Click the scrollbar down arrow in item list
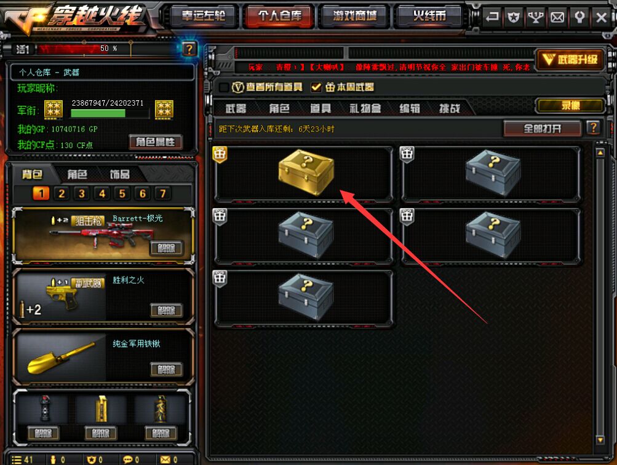The height and width of the screenshot is (465, 617). pyautogui.click(x=600, y=440)
